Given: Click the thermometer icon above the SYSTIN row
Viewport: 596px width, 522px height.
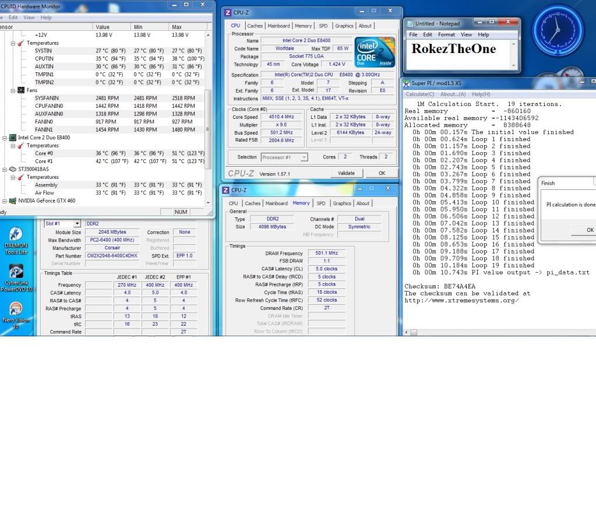Looking at the screenshot, I should coord(21,43).
